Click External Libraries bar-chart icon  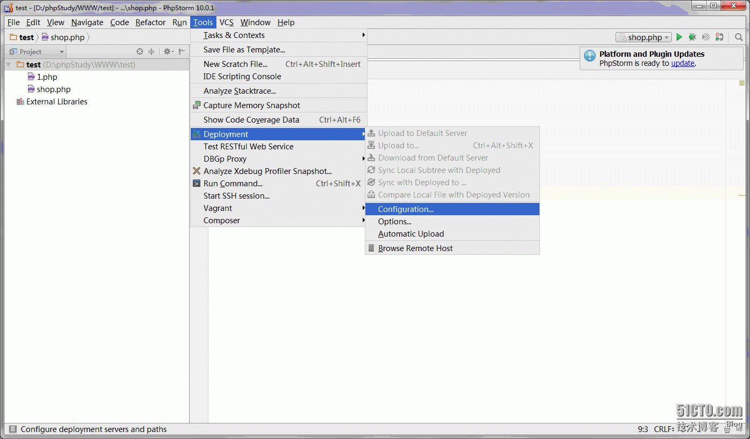[x=20, y=102]
